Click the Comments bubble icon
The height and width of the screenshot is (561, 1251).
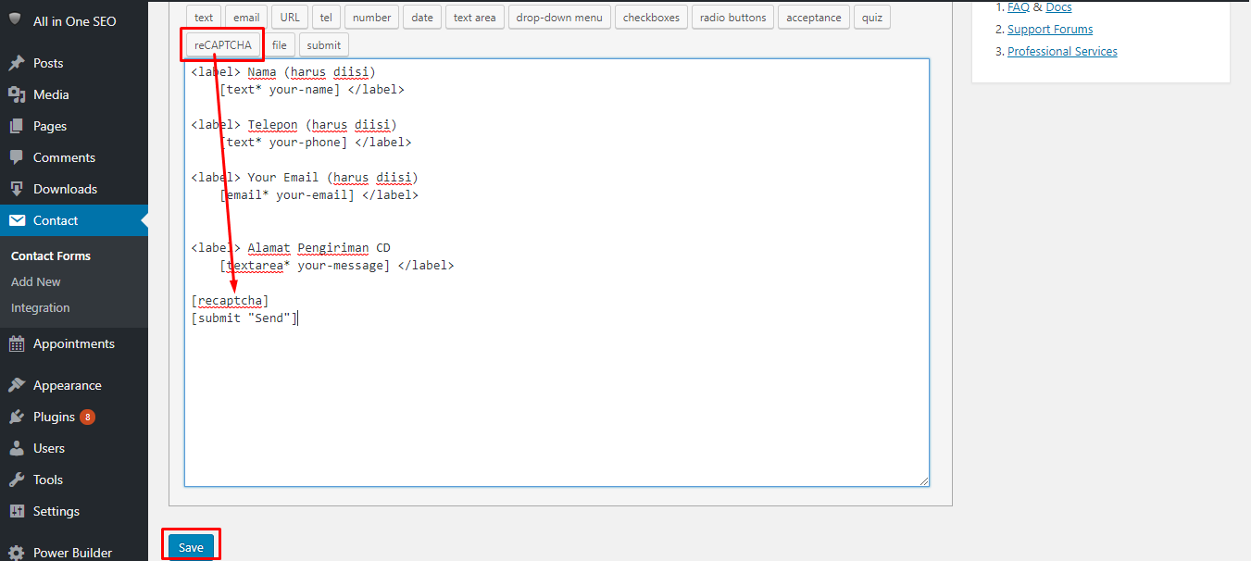[17, 158]
